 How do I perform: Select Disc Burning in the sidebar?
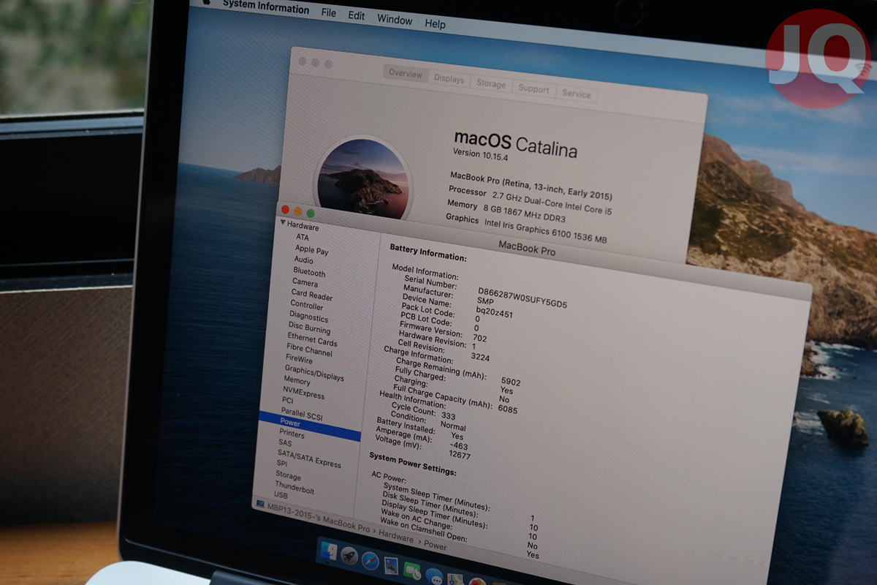point(309,329)
